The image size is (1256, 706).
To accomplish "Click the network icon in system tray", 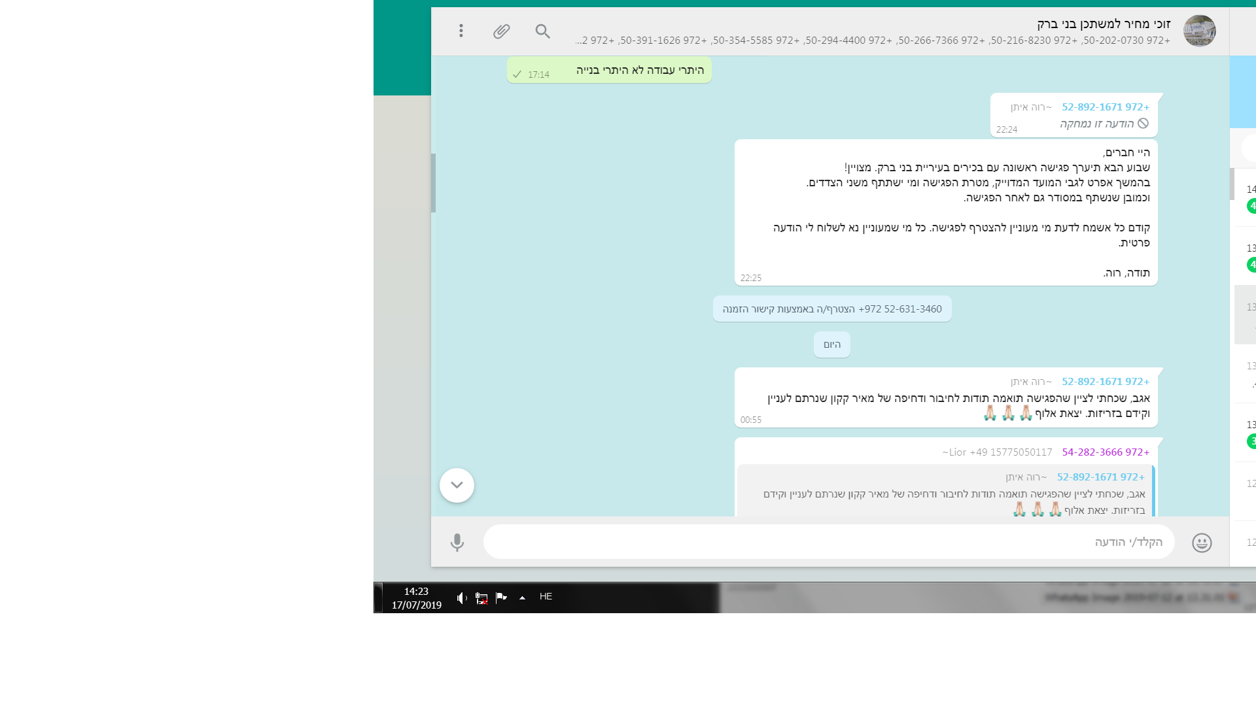I will 481,597.
